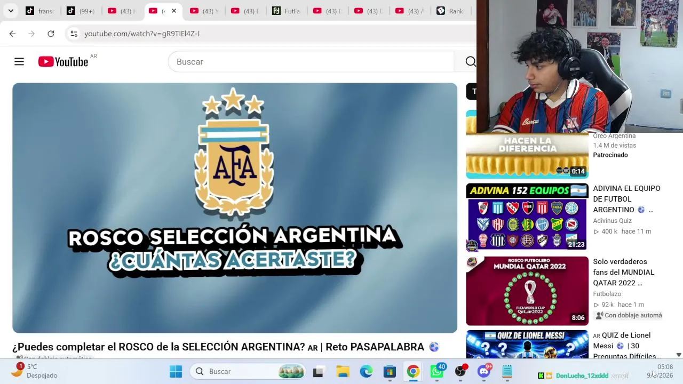
Task: Click the 'Con doblaje automá' badge
Action: click(x=629, y=315)
